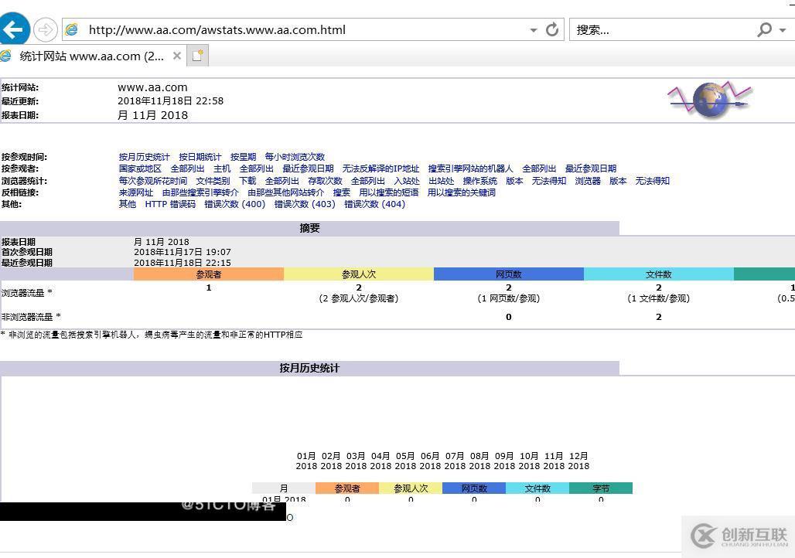Open 按月历史统计 link
The width and height of the screenshot is (795, 558).
pyautogui.click(x=144, y=157)
